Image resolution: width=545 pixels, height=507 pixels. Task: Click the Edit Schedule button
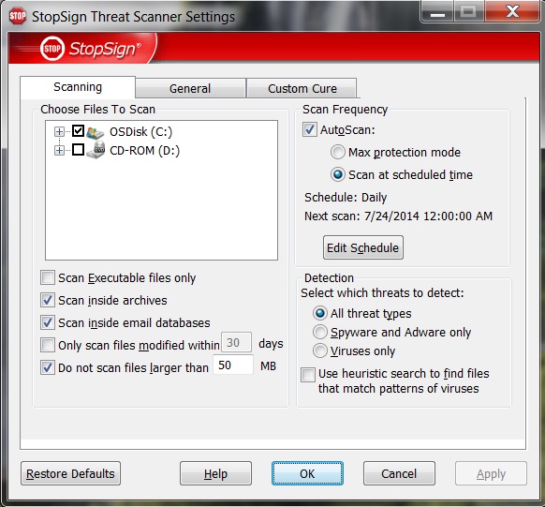pos(363,247)
